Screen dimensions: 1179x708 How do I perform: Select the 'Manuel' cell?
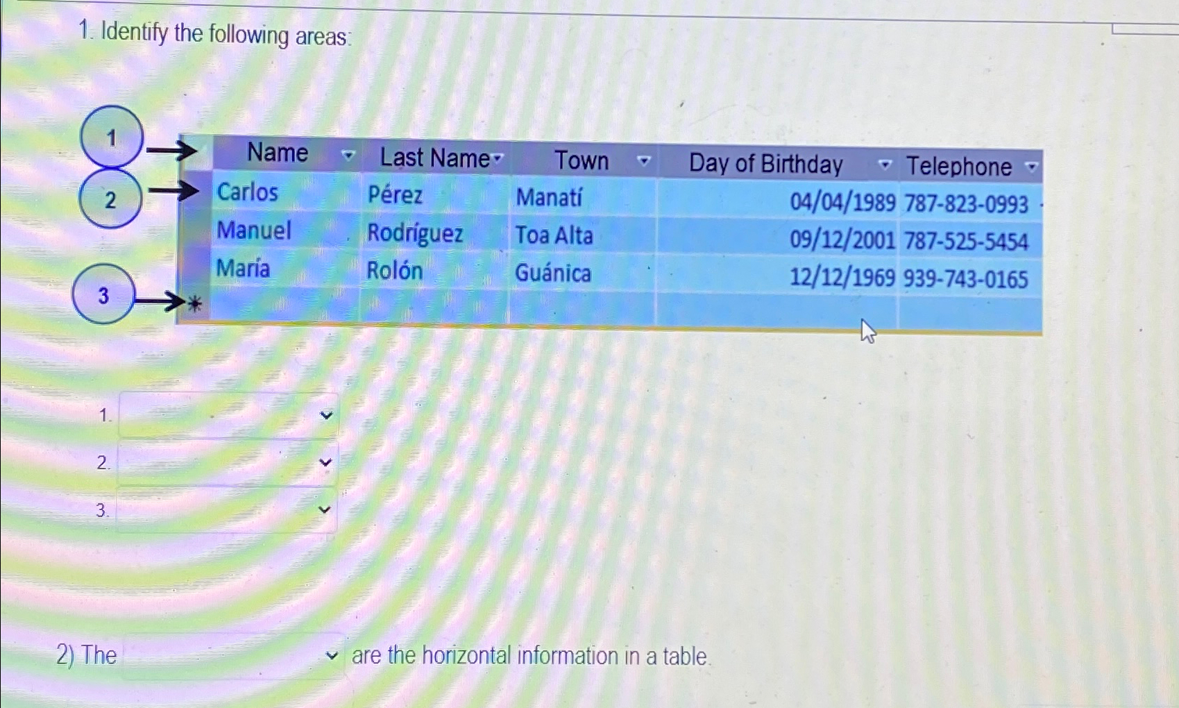coord(285,230)
